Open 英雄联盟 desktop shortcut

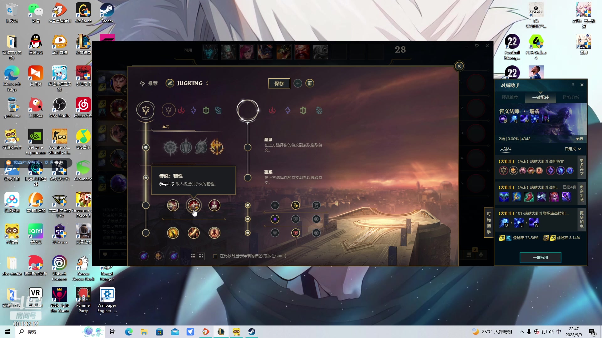pos(83,44)
